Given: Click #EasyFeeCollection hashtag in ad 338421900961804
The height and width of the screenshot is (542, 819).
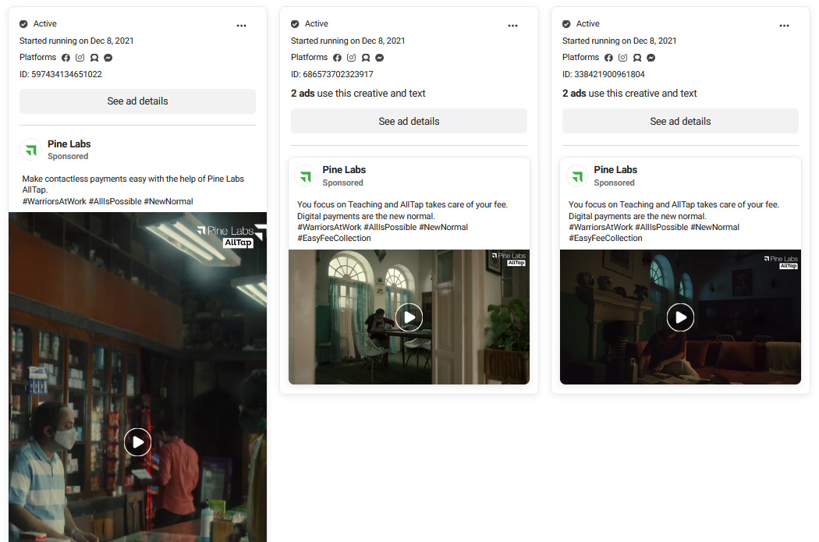Looking at the screenshot, I should point(605,238).
